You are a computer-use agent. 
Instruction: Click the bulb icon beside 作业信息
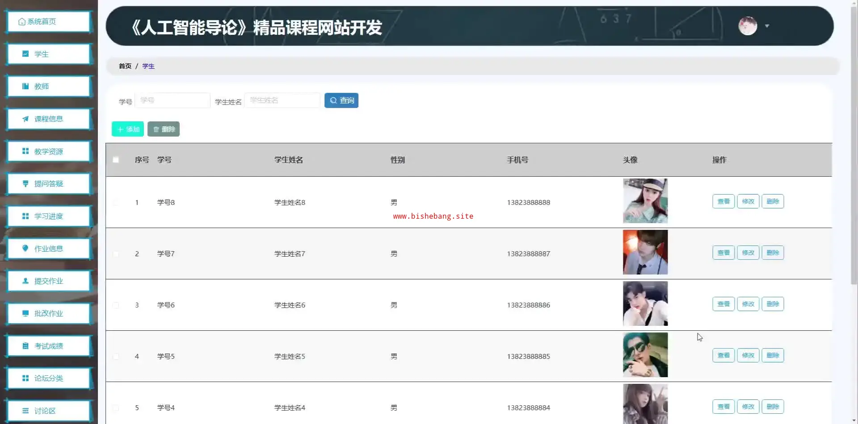coord(25,249)
